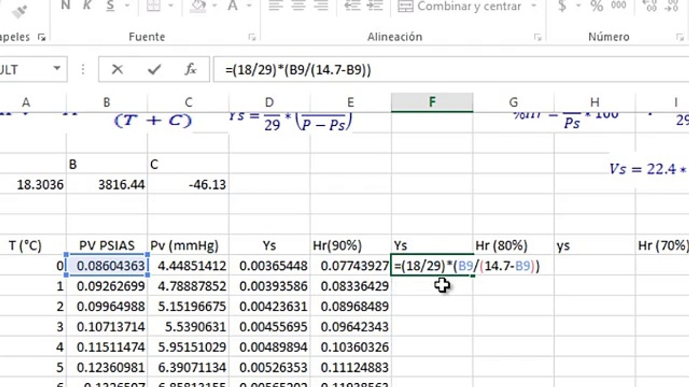Select the Format Painter brush icon

18,10
